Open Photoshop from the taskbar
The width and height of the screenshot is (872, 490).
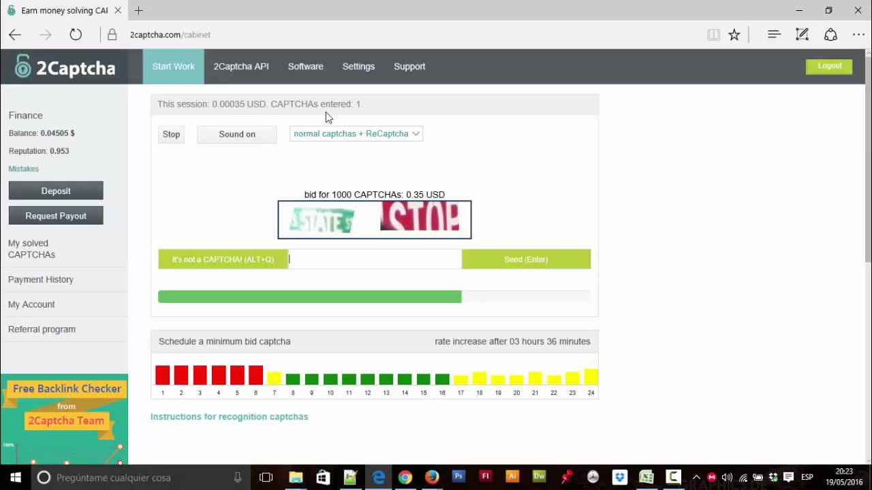tap(458, 477)
